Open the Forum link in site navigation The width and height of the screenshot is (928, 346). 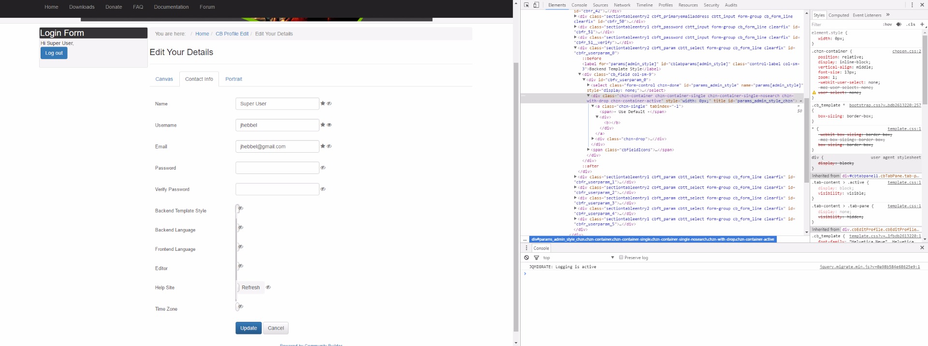[207, 7]
